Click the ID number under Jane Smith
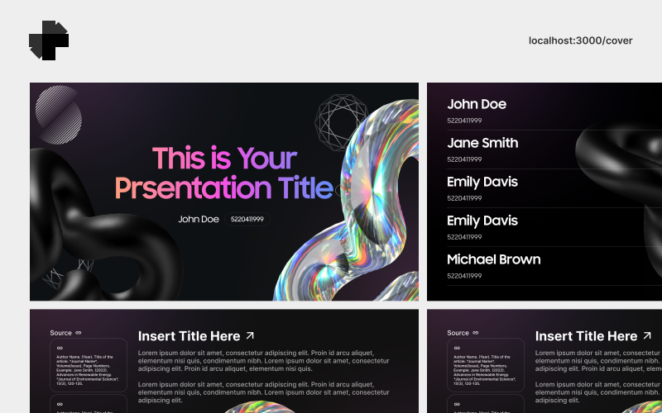This screenshot has width=662, height=413. coord(464,159)
